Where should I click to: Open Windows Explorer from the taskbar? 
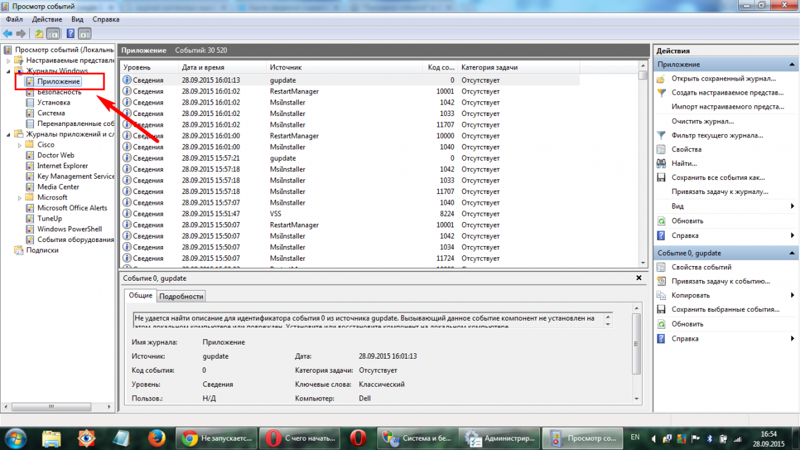pyautogui.click(x=52, y=438)
